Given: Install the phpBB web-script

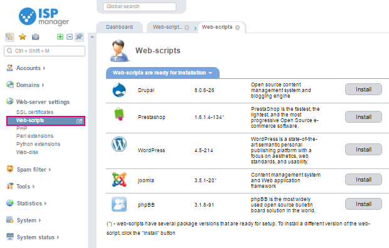Looking at the screenshot, I should tap(363, 204).
